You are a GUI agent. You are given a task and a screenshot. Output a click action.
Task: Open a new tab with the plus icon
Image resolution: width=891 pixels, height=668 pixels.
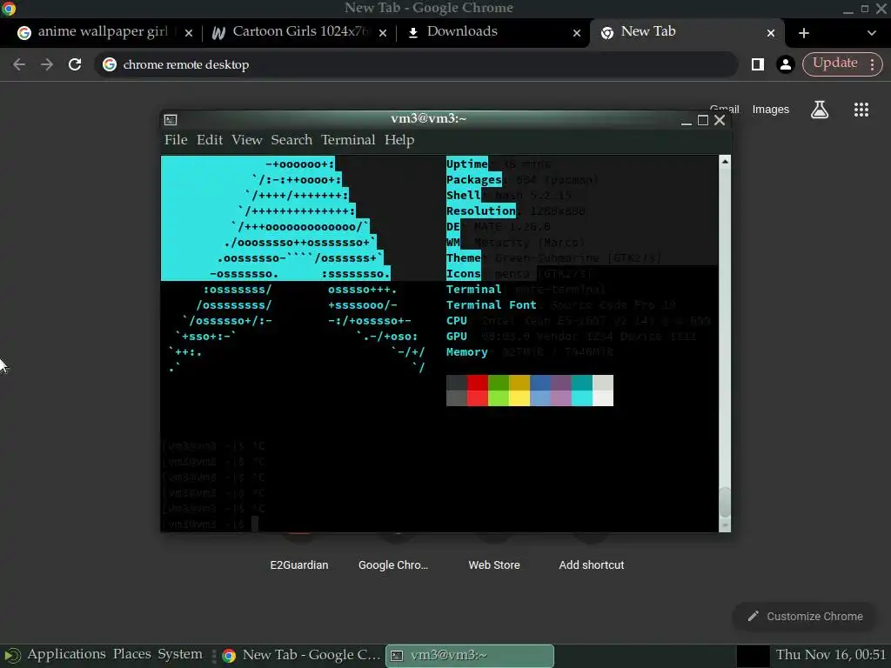click(x=803, y=33)
